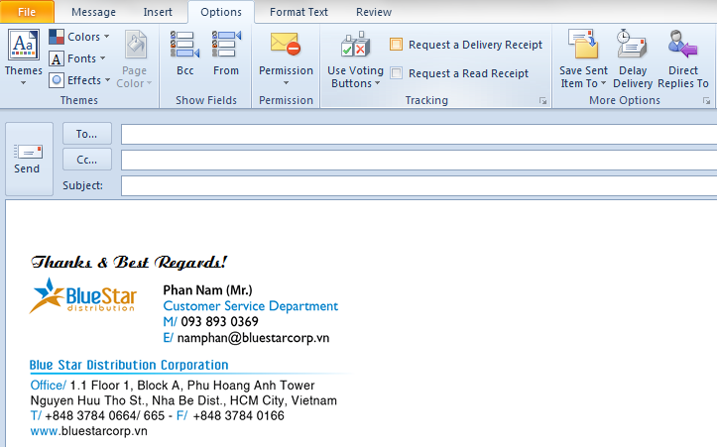Expand the Page Color dropdown arrow
Screen dimensions: 717x447
(x=149, y=83)
